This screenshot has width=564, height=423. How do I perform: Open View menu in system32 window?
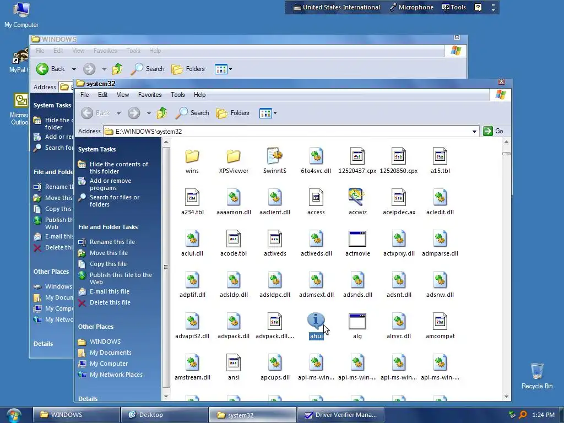point(123,95)
